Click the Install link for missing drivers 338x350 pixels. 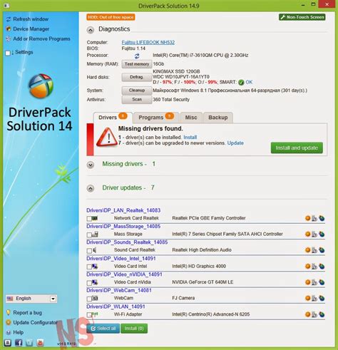[190, 137]
